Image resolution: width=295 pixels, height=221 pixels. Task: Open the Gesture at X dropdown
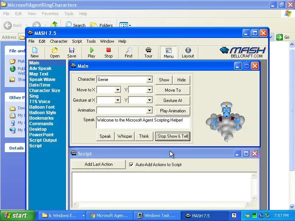click(x=118, y=100)
